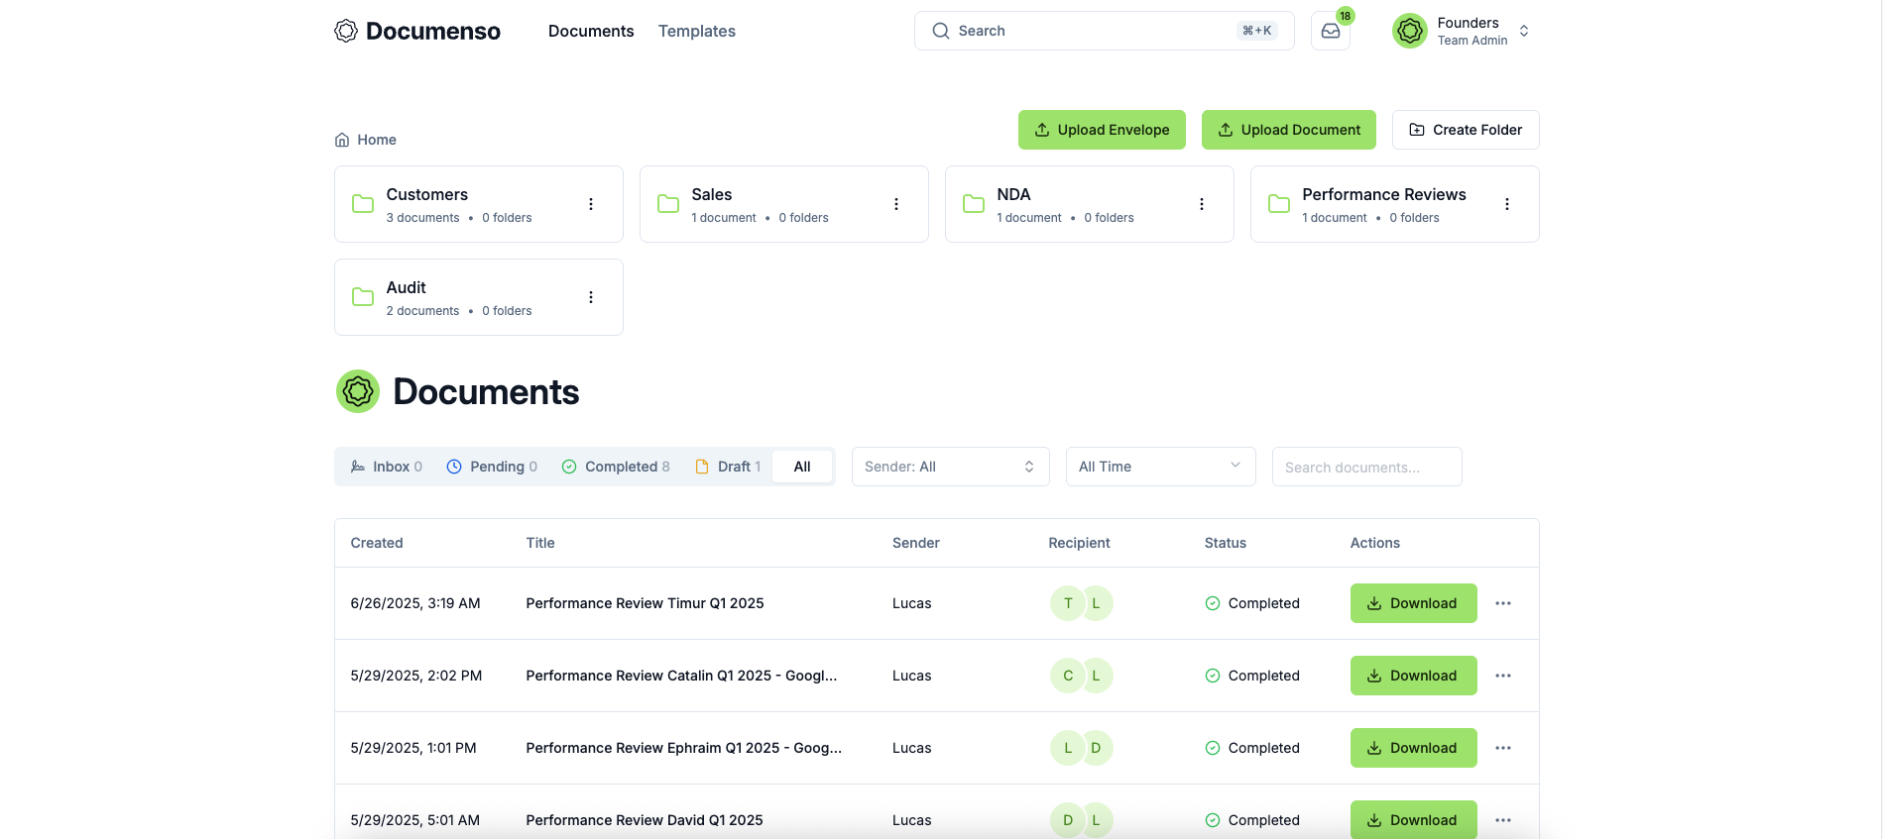Open more actions for Timur review row

pyautogui.click(x=1503, y=603)
